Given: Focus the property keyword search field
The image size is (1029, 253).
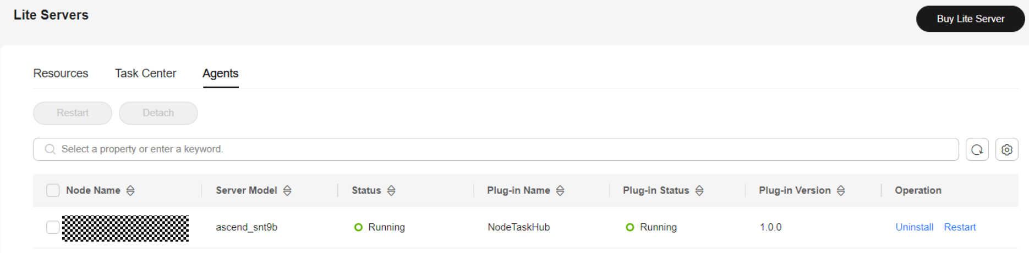Looking at the screenshot, I should point(496,149).
